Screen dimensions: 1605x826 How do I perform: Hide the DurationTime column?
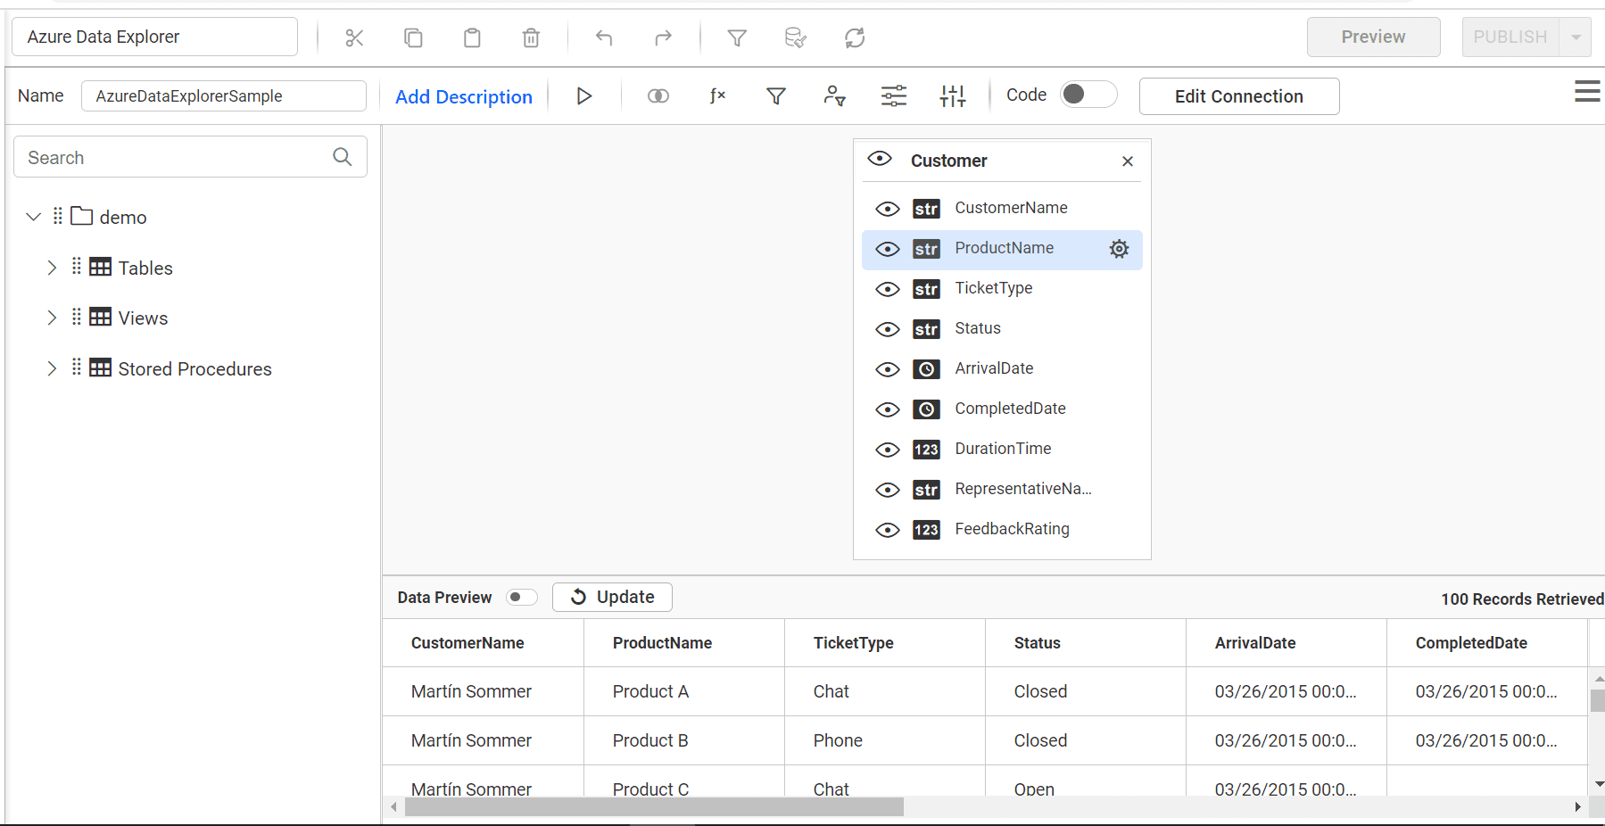[x=888, y=450]
